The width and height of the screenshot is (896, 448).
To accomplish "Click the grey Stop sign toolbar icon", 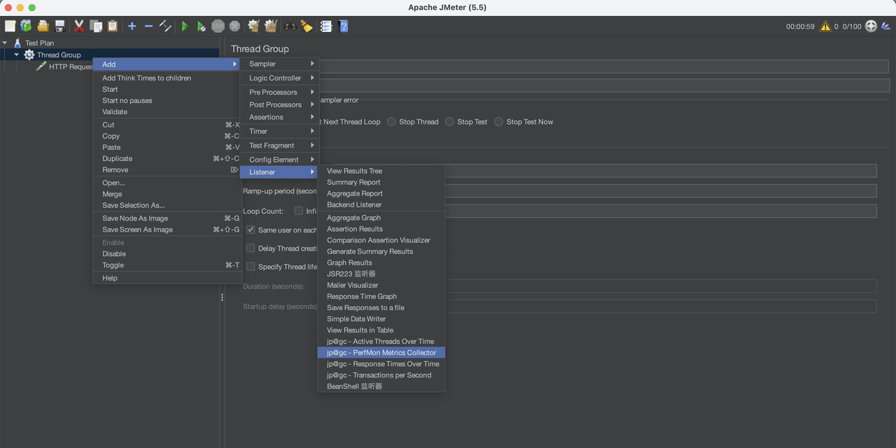I will coord(218,26).
